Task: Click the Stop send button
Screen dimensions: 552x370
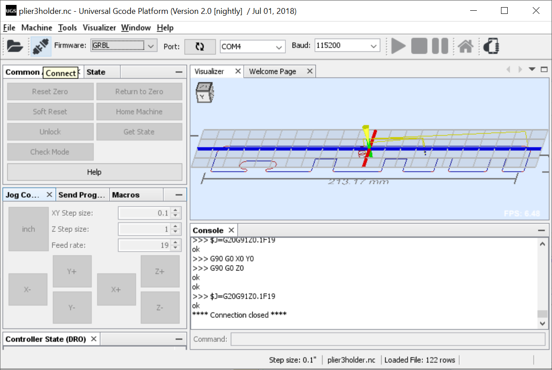Action: pyautogui.click(x=419, y=46)
